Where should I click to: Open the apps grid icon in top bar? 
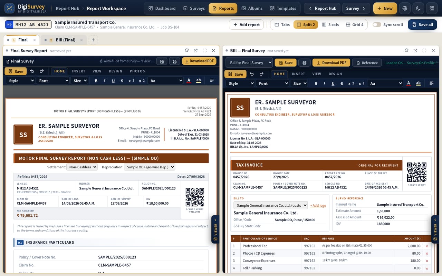(432, 8)
